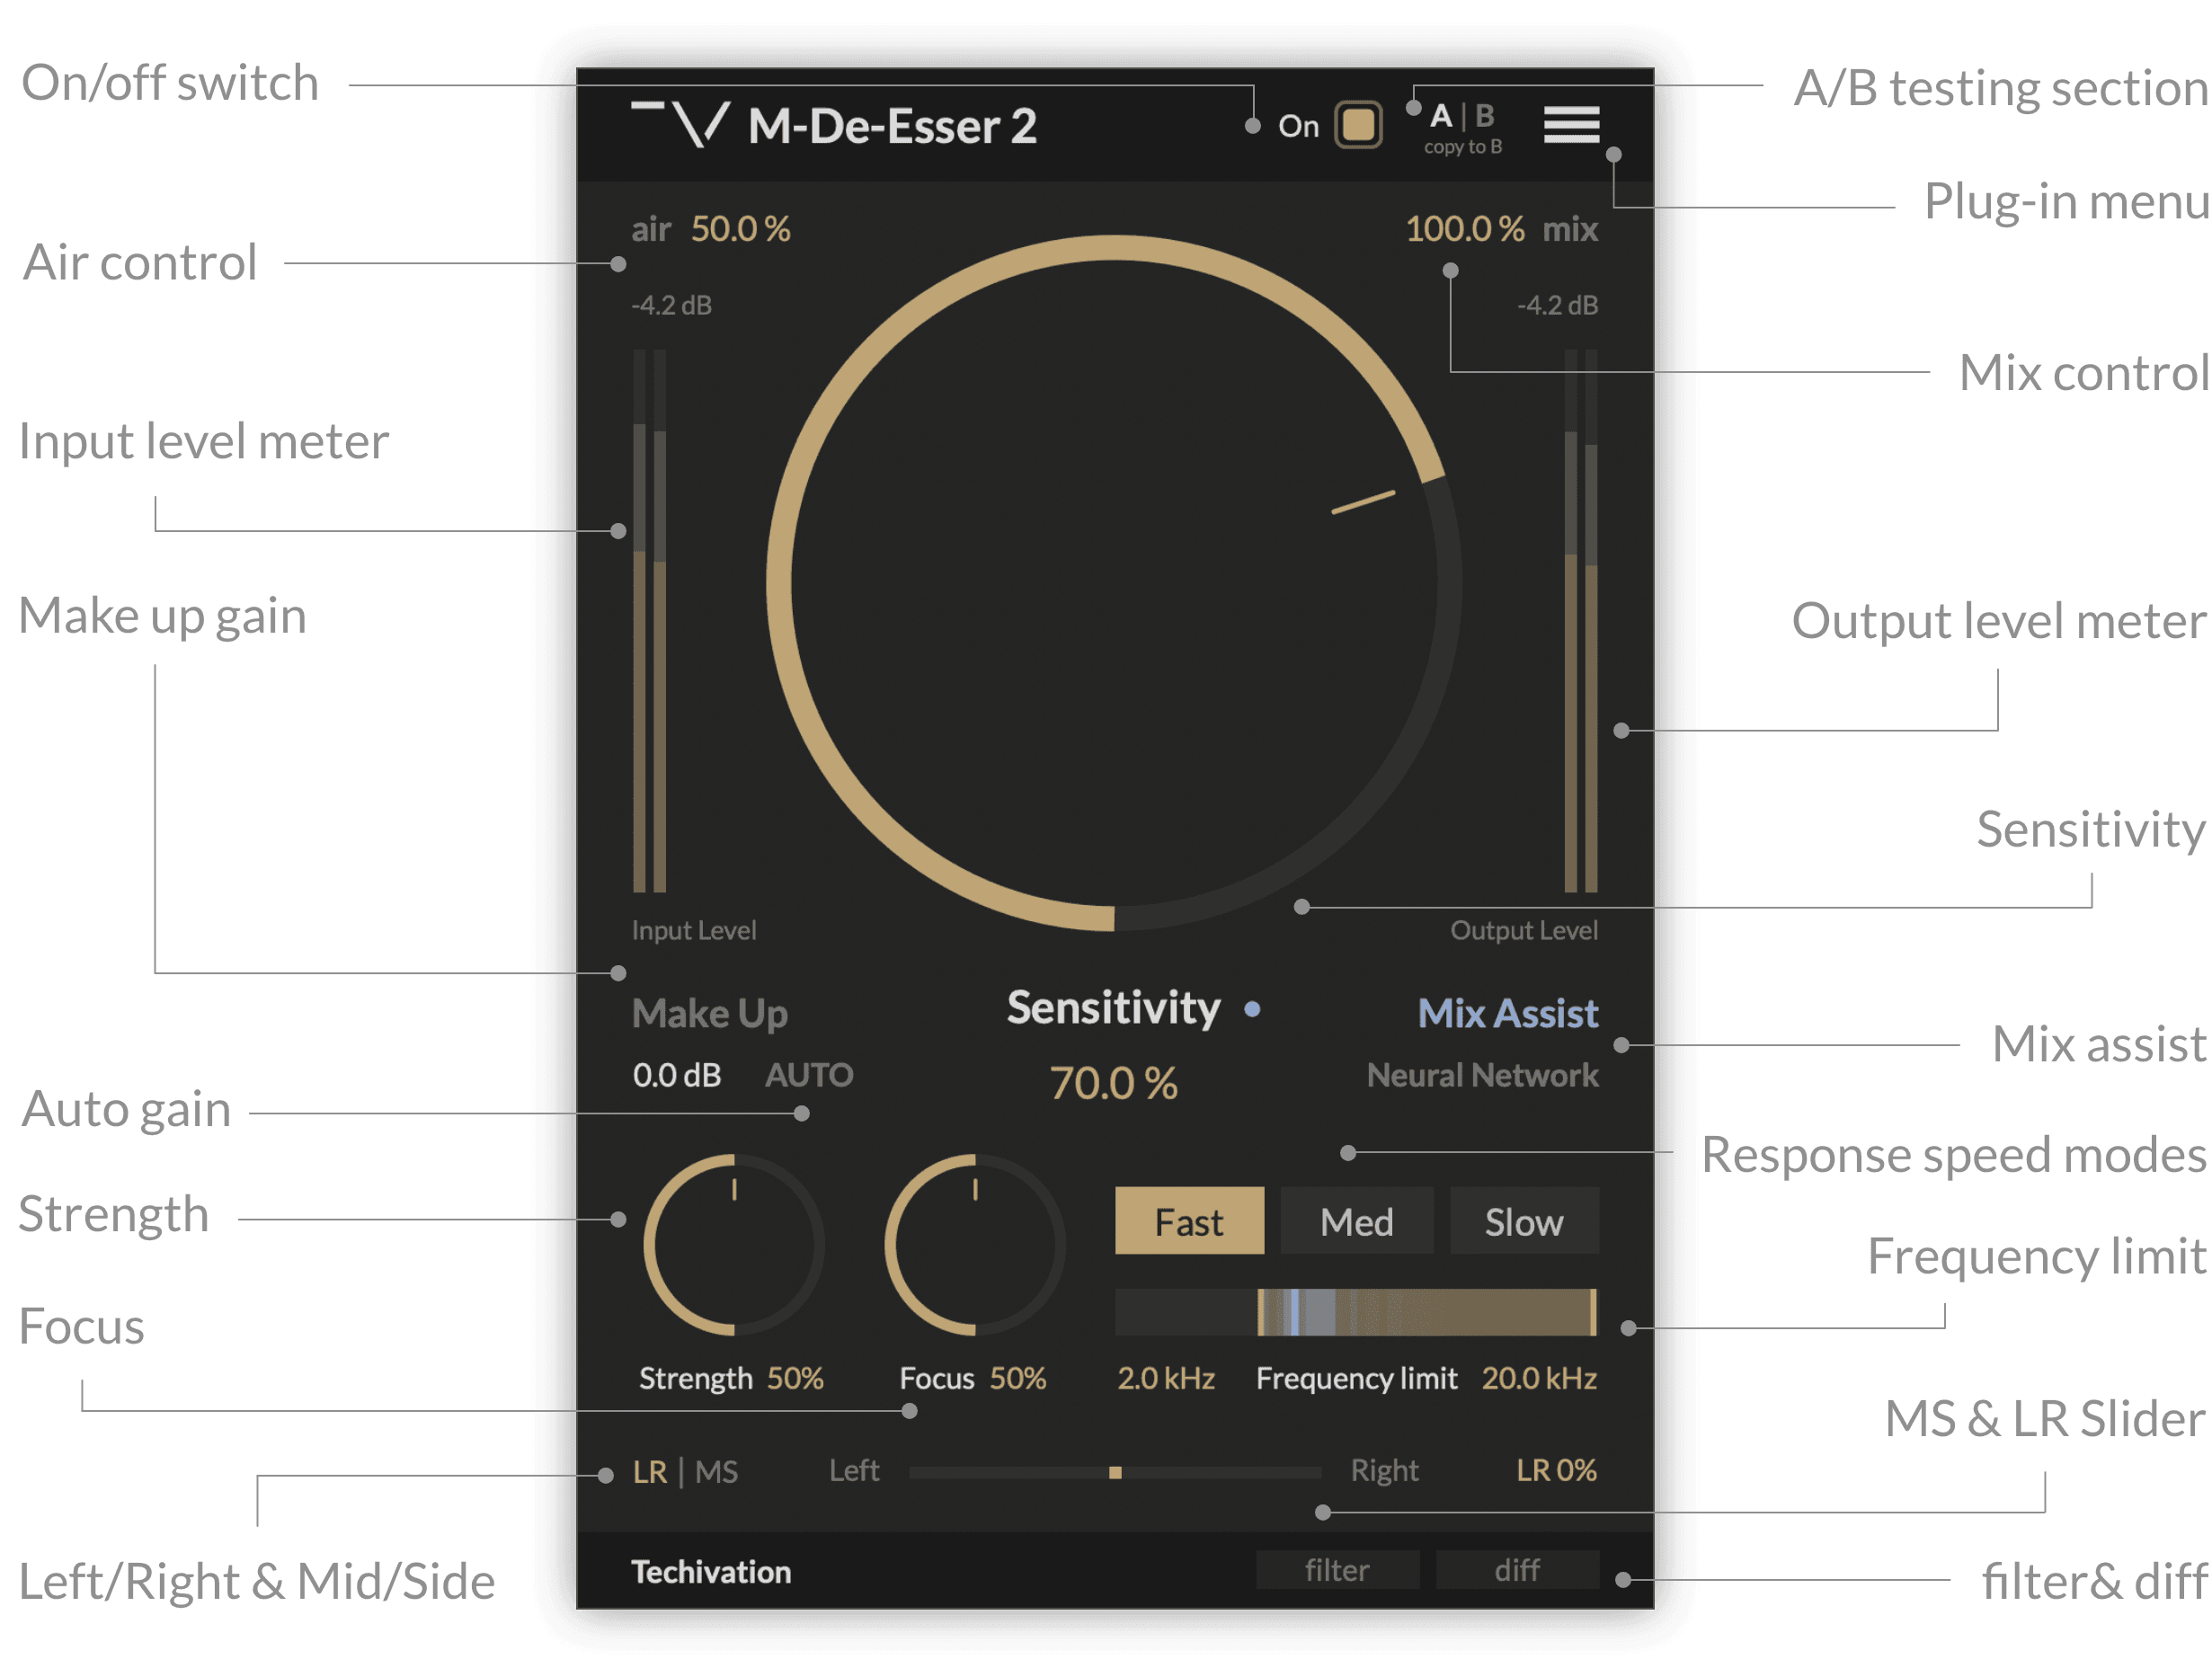Open the hamburger plug-in menu
The image size is (2212, 1677).
[1570, 125]
